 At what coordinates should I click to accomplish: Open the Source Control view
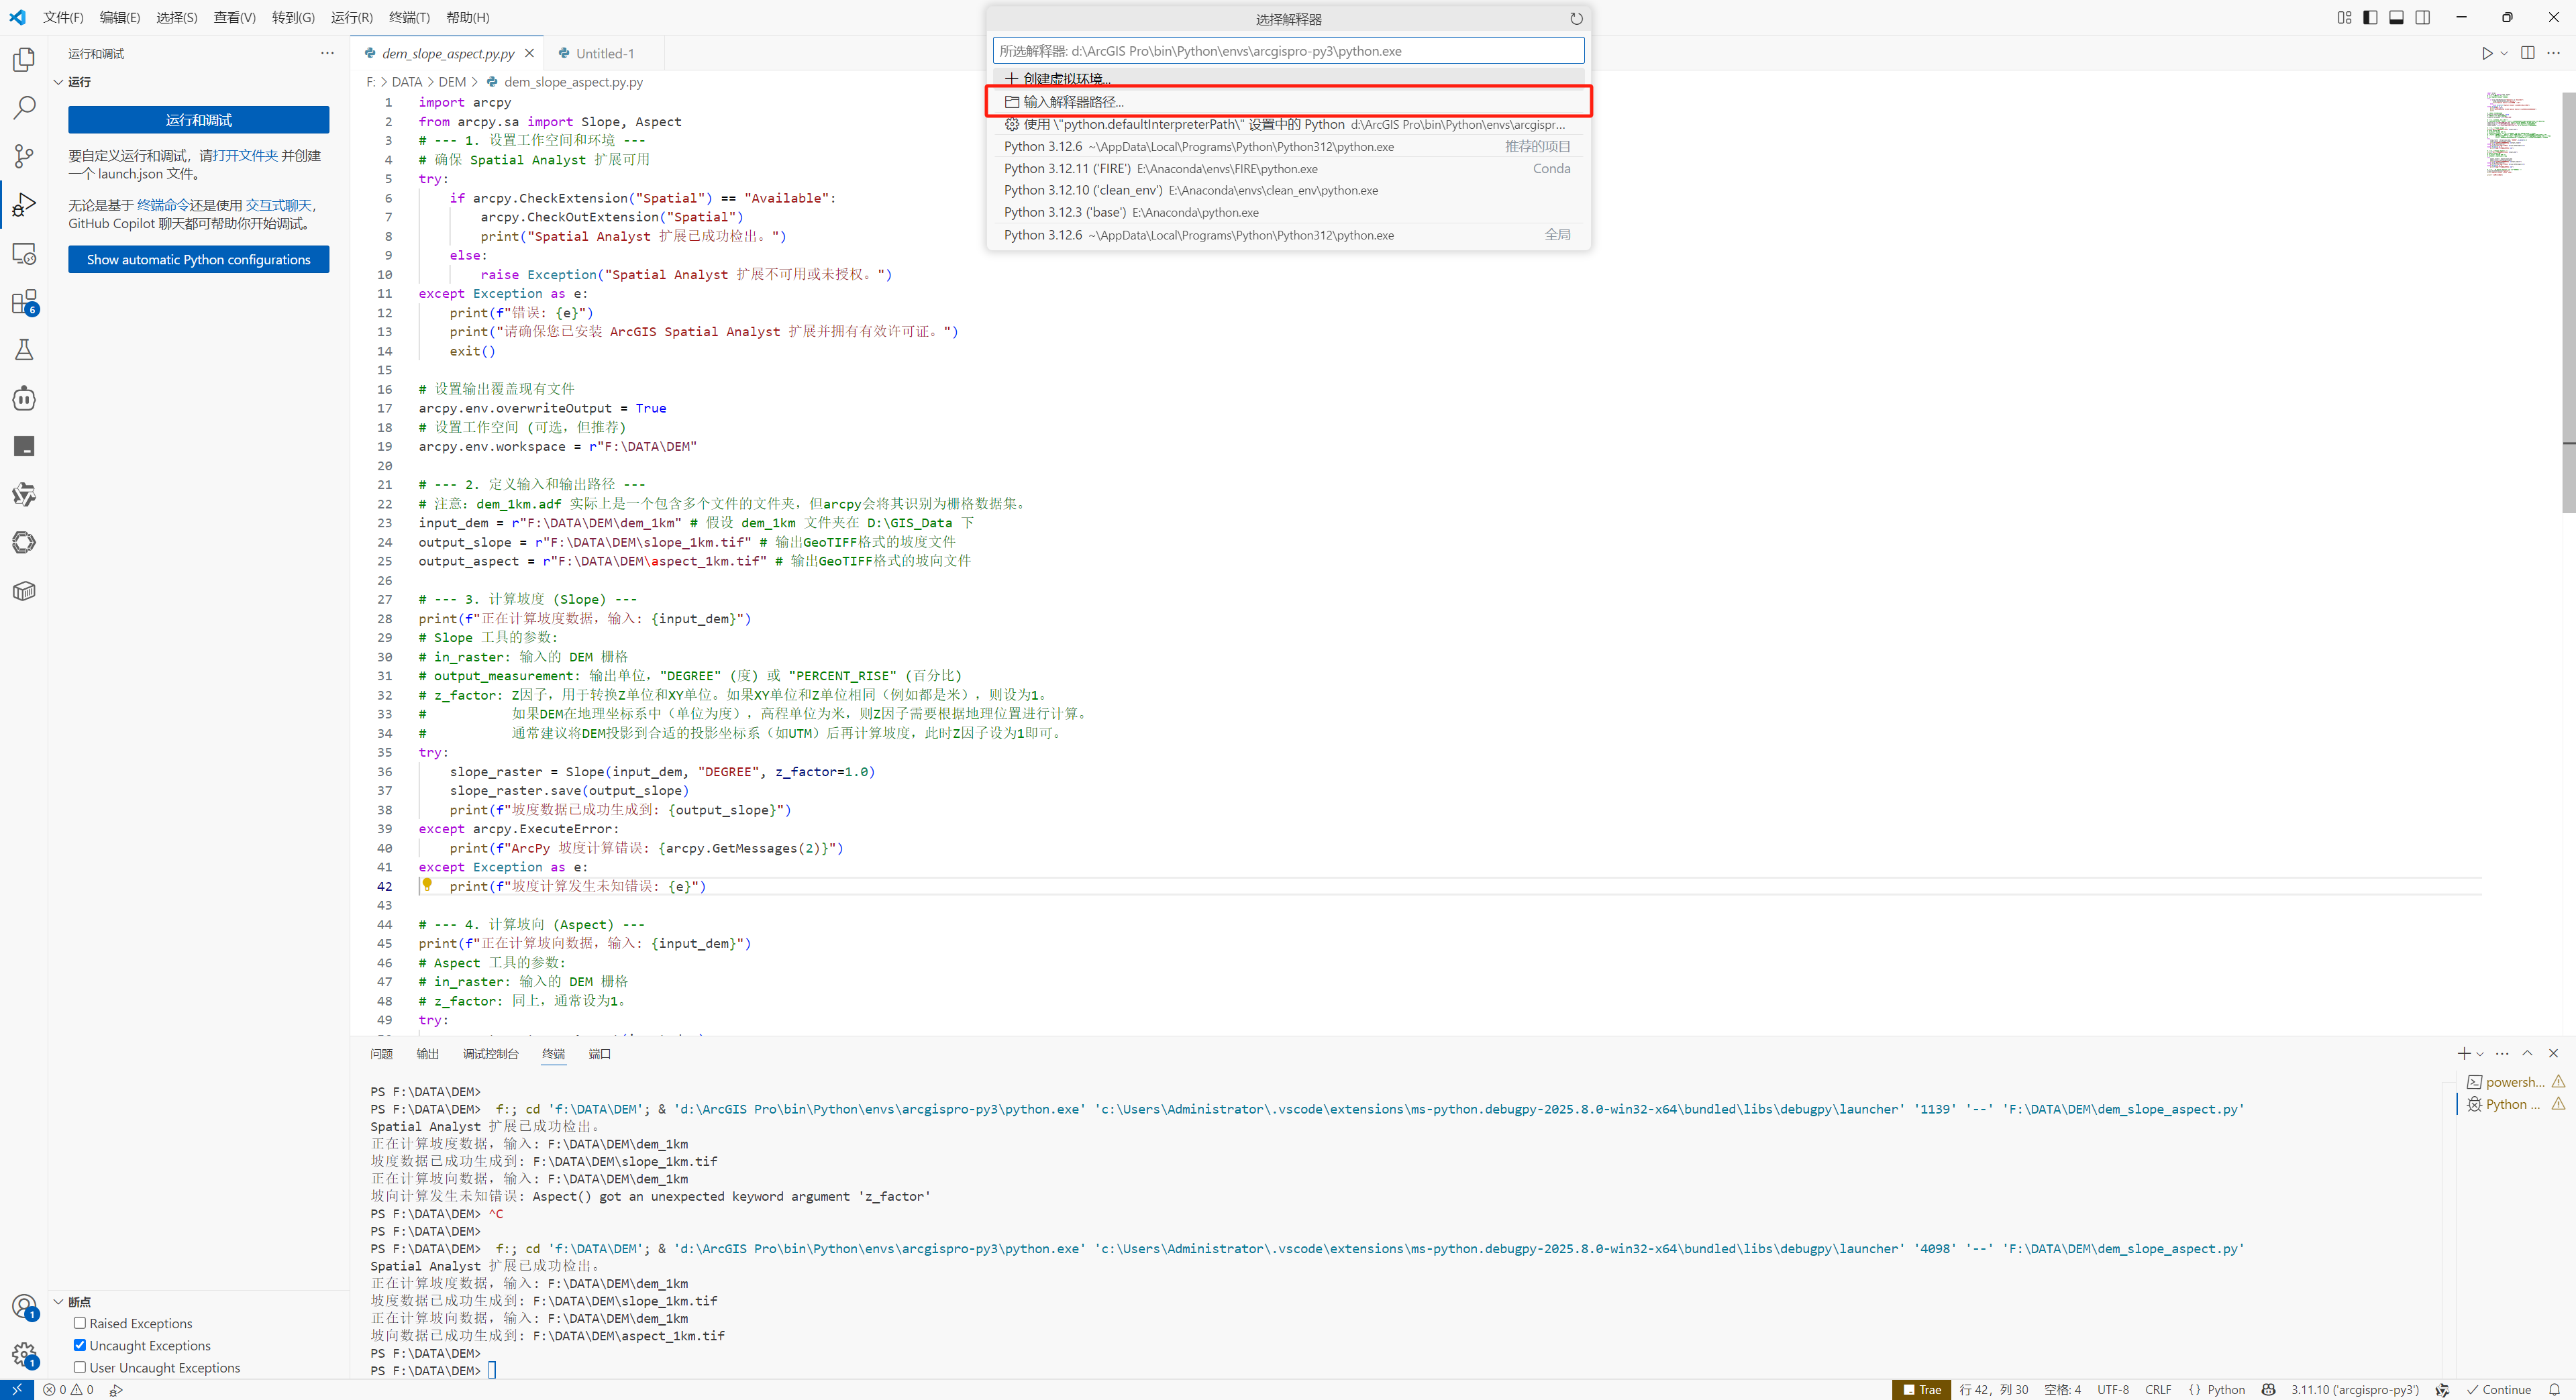[x=24, y=156]
